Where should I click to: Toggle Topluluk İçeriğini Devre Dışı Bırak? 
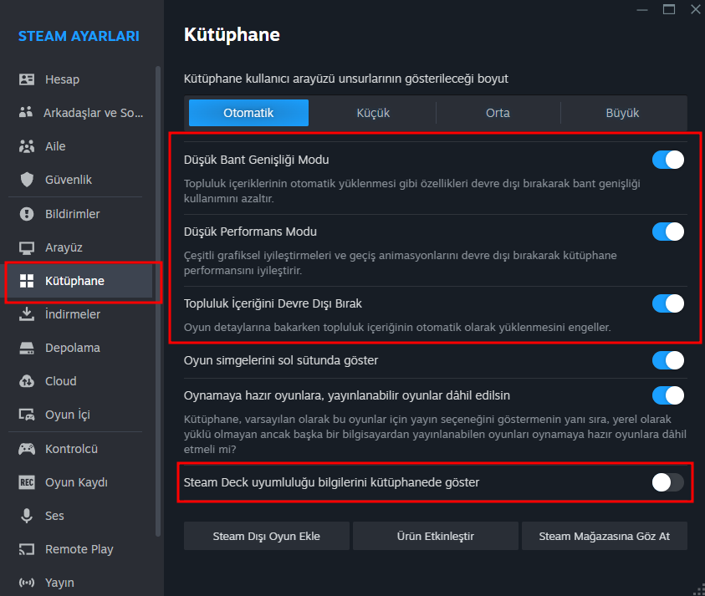668,303
